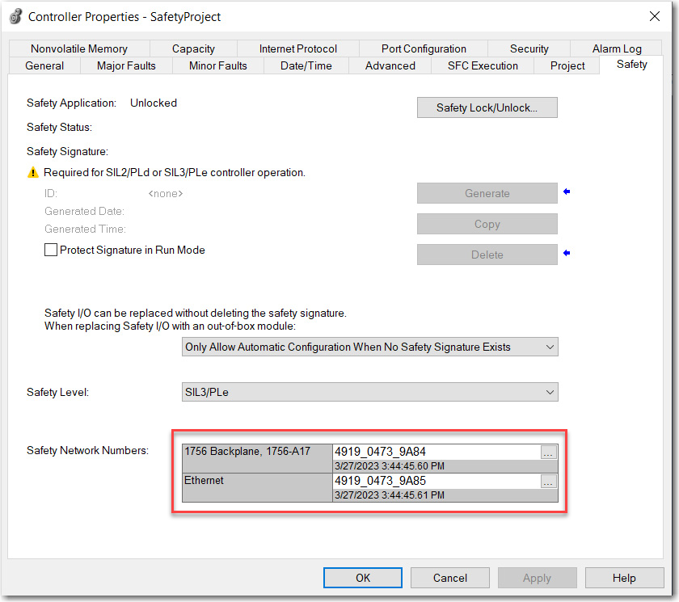Switch to the Project tab
Viewport: 679px width, 602px height.
[567, 65]
